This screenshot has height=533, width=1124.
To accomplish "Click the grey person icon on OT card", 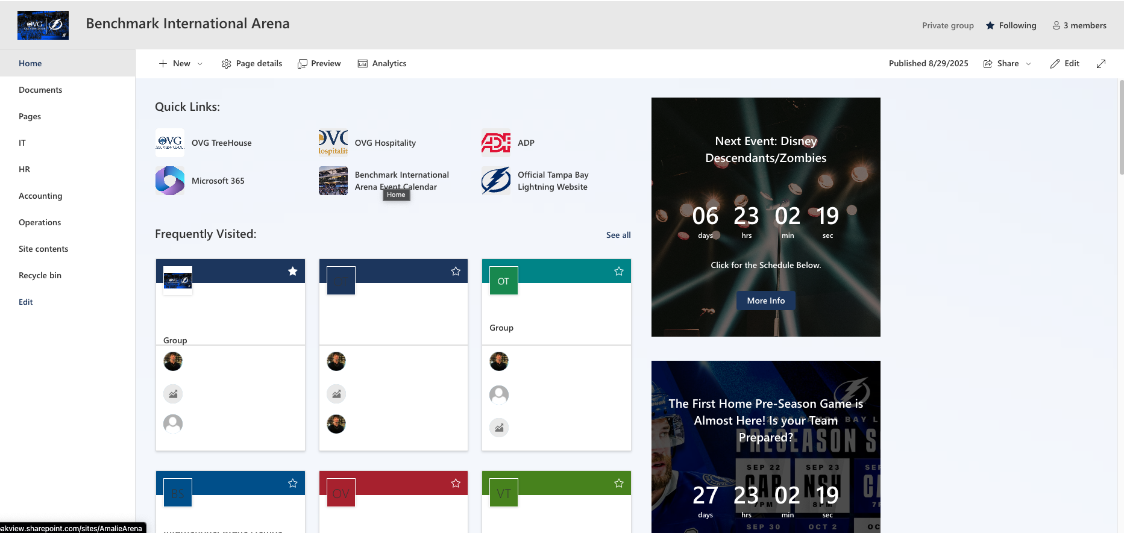I will click(499, 395).
